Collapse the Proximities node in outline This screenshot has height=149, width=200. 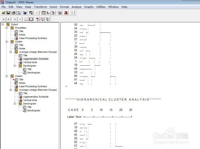(x=7, y=28)
